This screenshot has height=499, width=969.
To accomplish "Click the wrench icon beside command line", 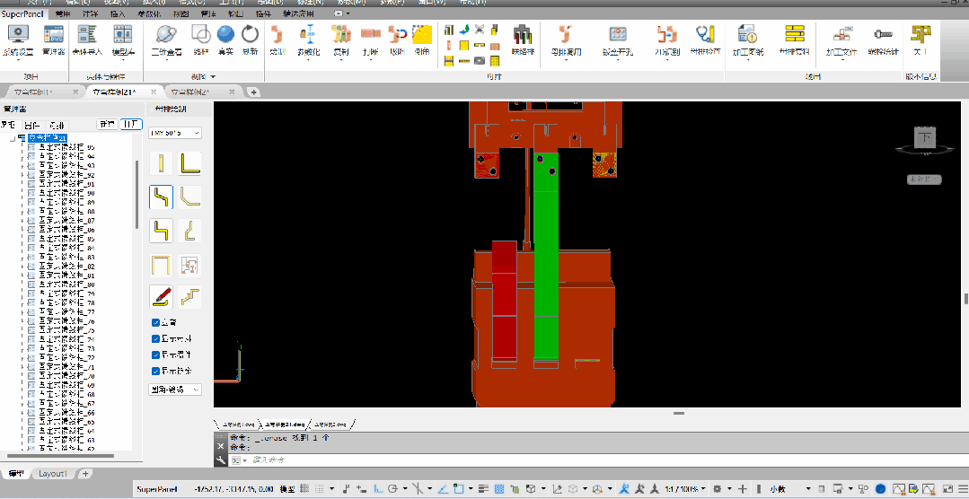I will 221,460.
